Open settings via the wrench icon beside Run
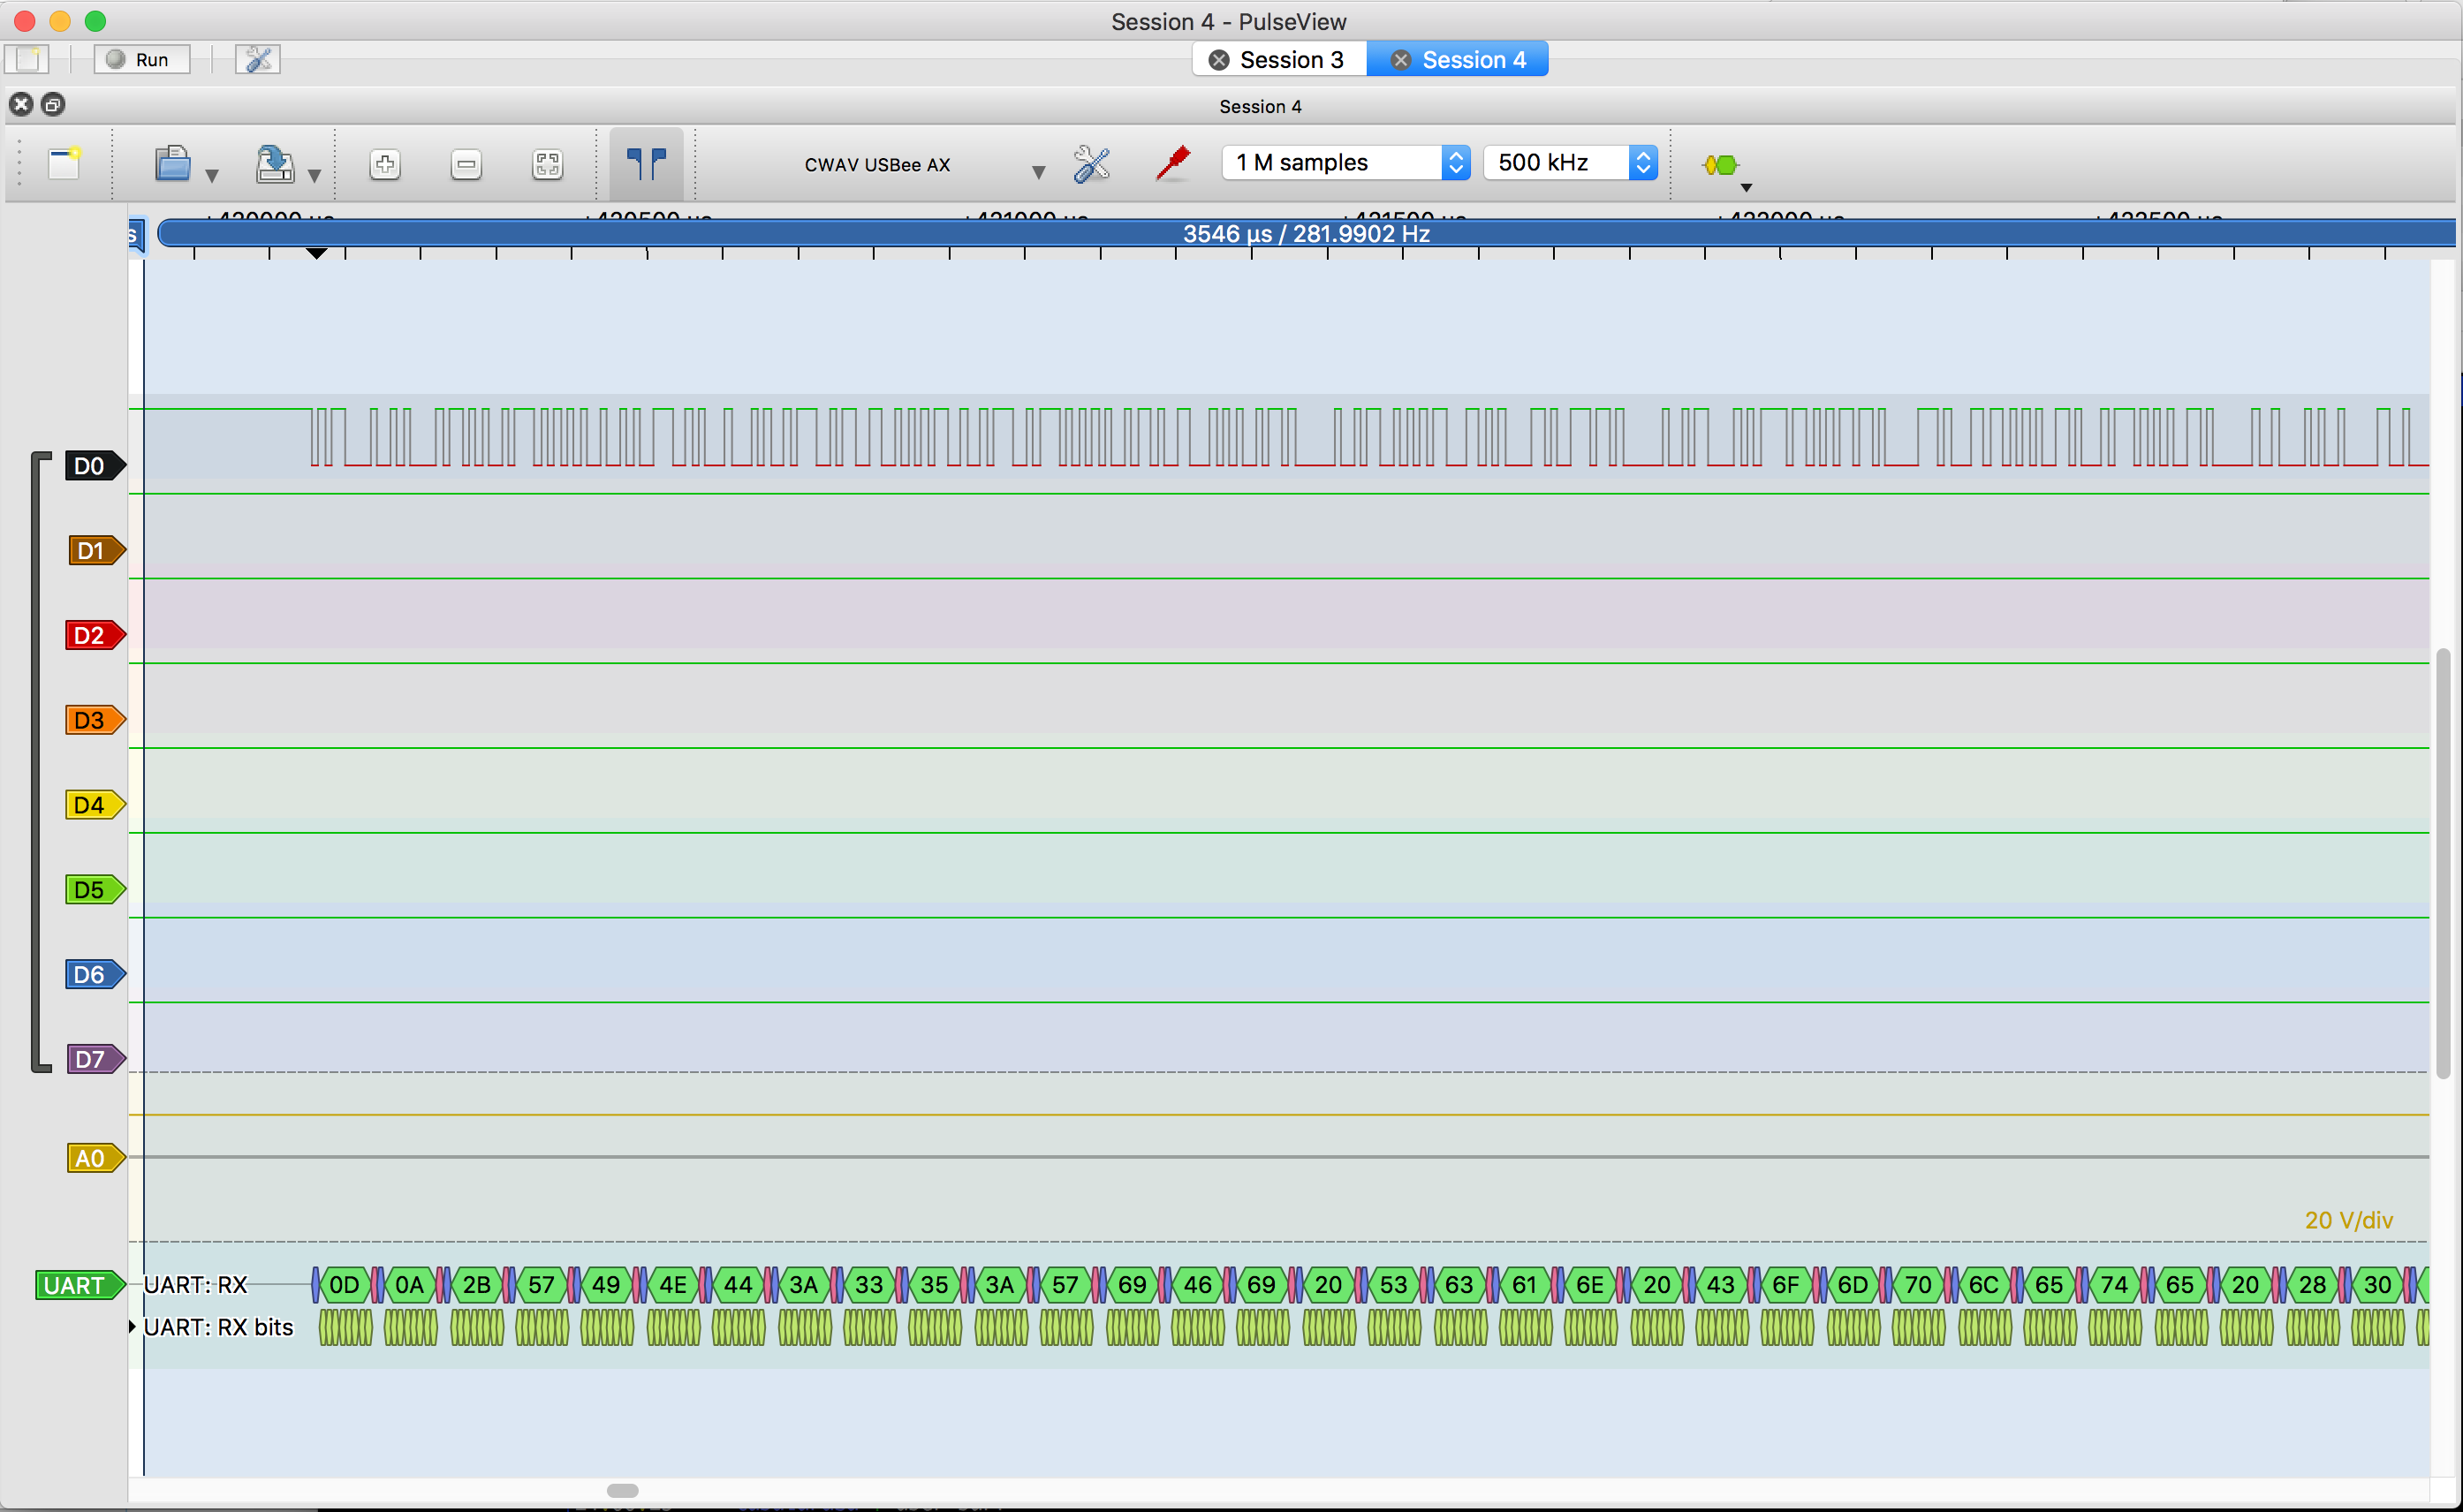This screenshot has height=1512, width=2463. click(x=258, y=59)
